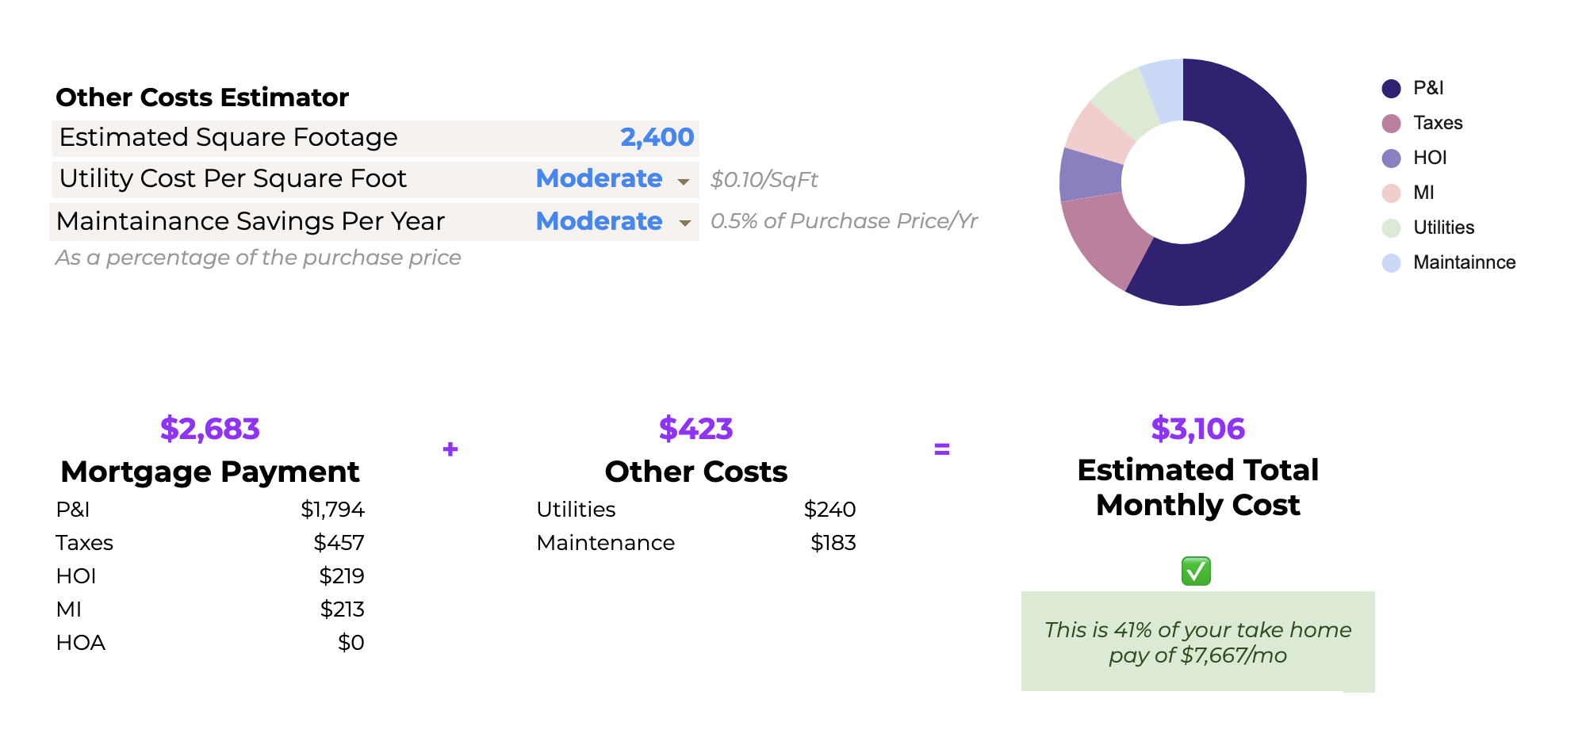Click the plus sign between payment columns
1586x745 pixels.
450,449
